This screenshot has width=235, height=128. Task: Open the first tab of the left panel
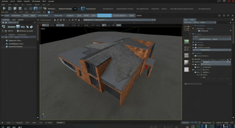point(6,20)
